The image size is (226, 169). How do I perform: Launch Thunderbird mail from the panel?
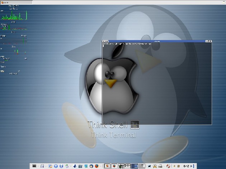(91, 166)
